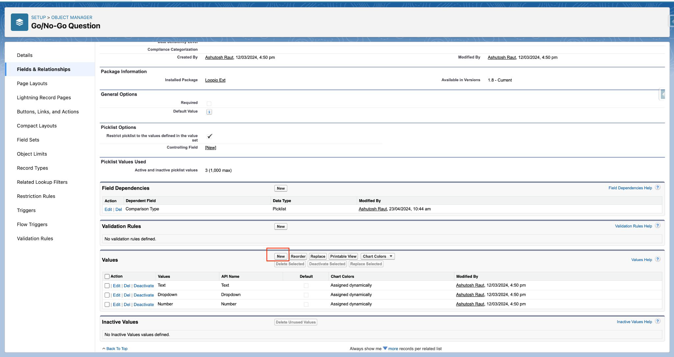Show more records per related list
The width and height of the screenshot is (674, 357).
390,348
